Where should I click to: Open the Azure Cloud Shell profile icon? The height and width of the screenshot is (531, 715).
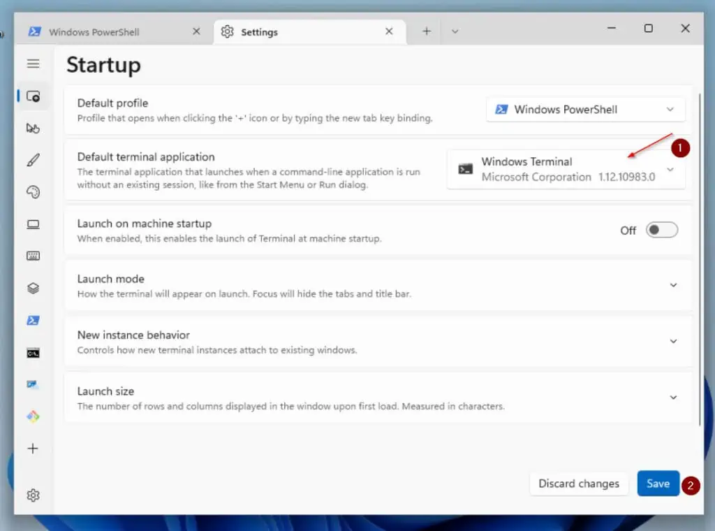click(33, 384)
